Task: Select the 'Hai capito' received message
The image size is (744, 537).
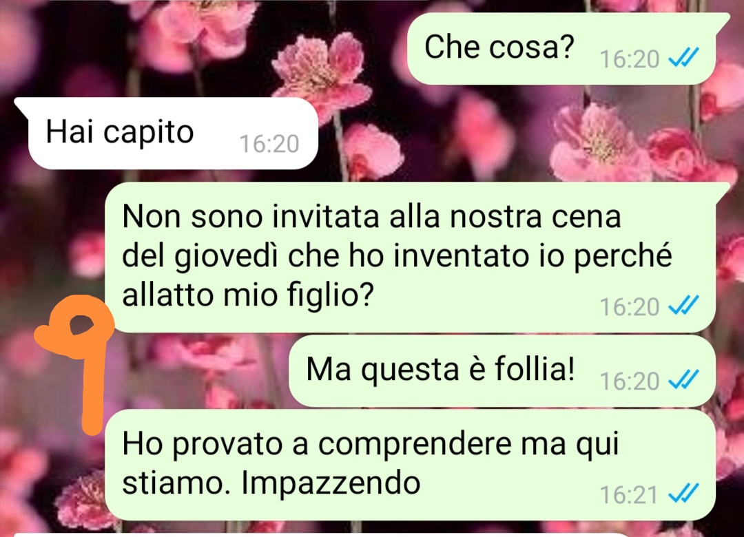Action: tap(166, 134)
